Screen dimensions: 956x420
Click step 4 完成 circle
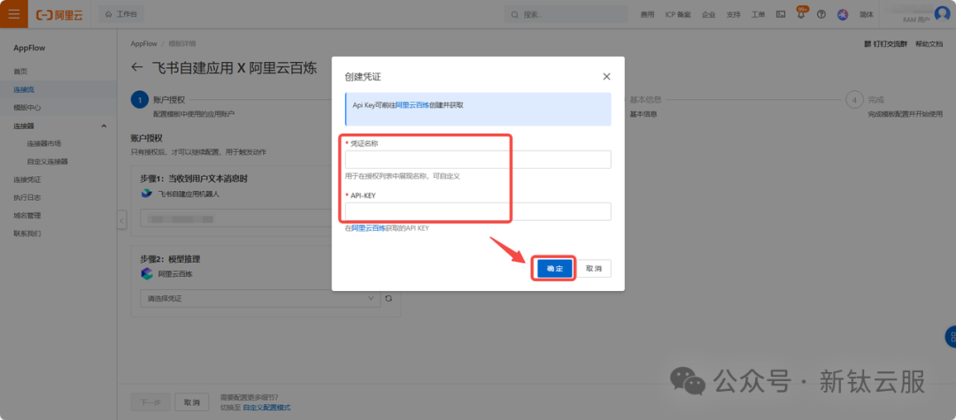(854, 100)
